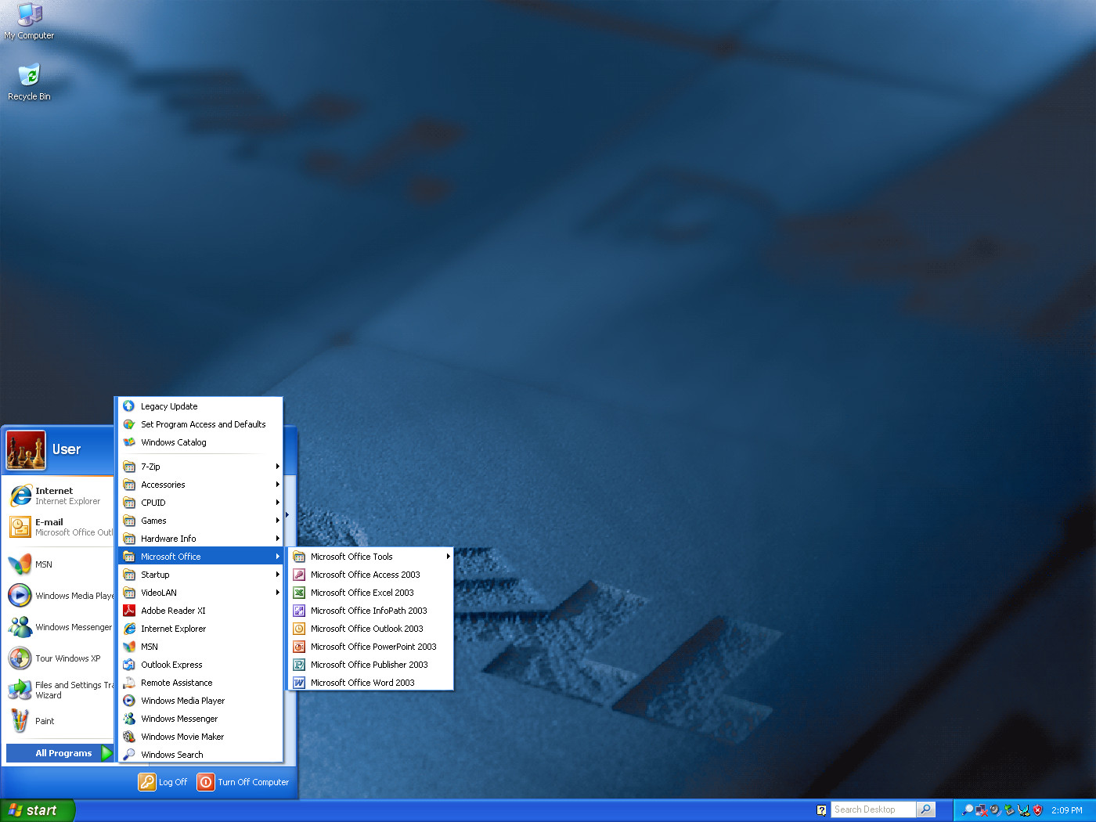Launch Internet Explorer from All Programs list
The width and height of the screenshot is (1096, 822).
point(200,629)
